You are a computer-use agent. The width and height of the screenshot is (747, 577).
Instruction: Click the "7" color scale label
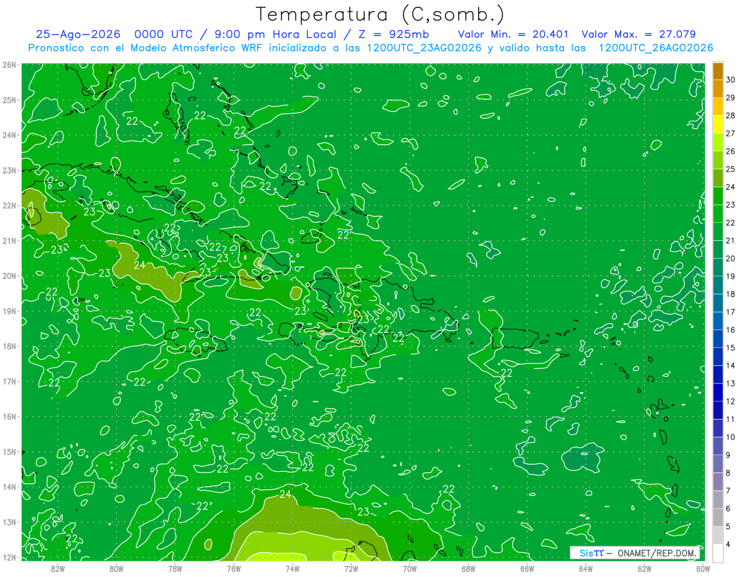[728, 490]
